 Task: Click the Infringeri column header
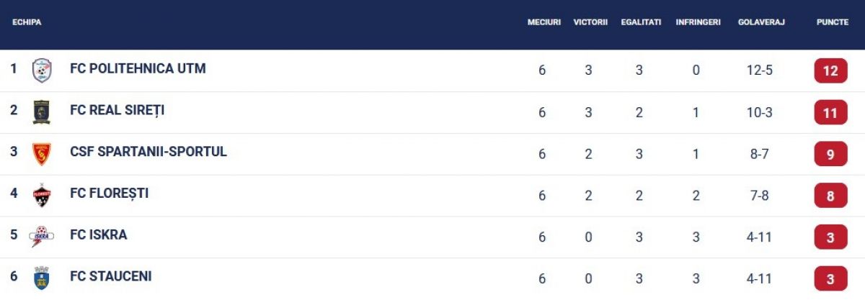(698, 22)
